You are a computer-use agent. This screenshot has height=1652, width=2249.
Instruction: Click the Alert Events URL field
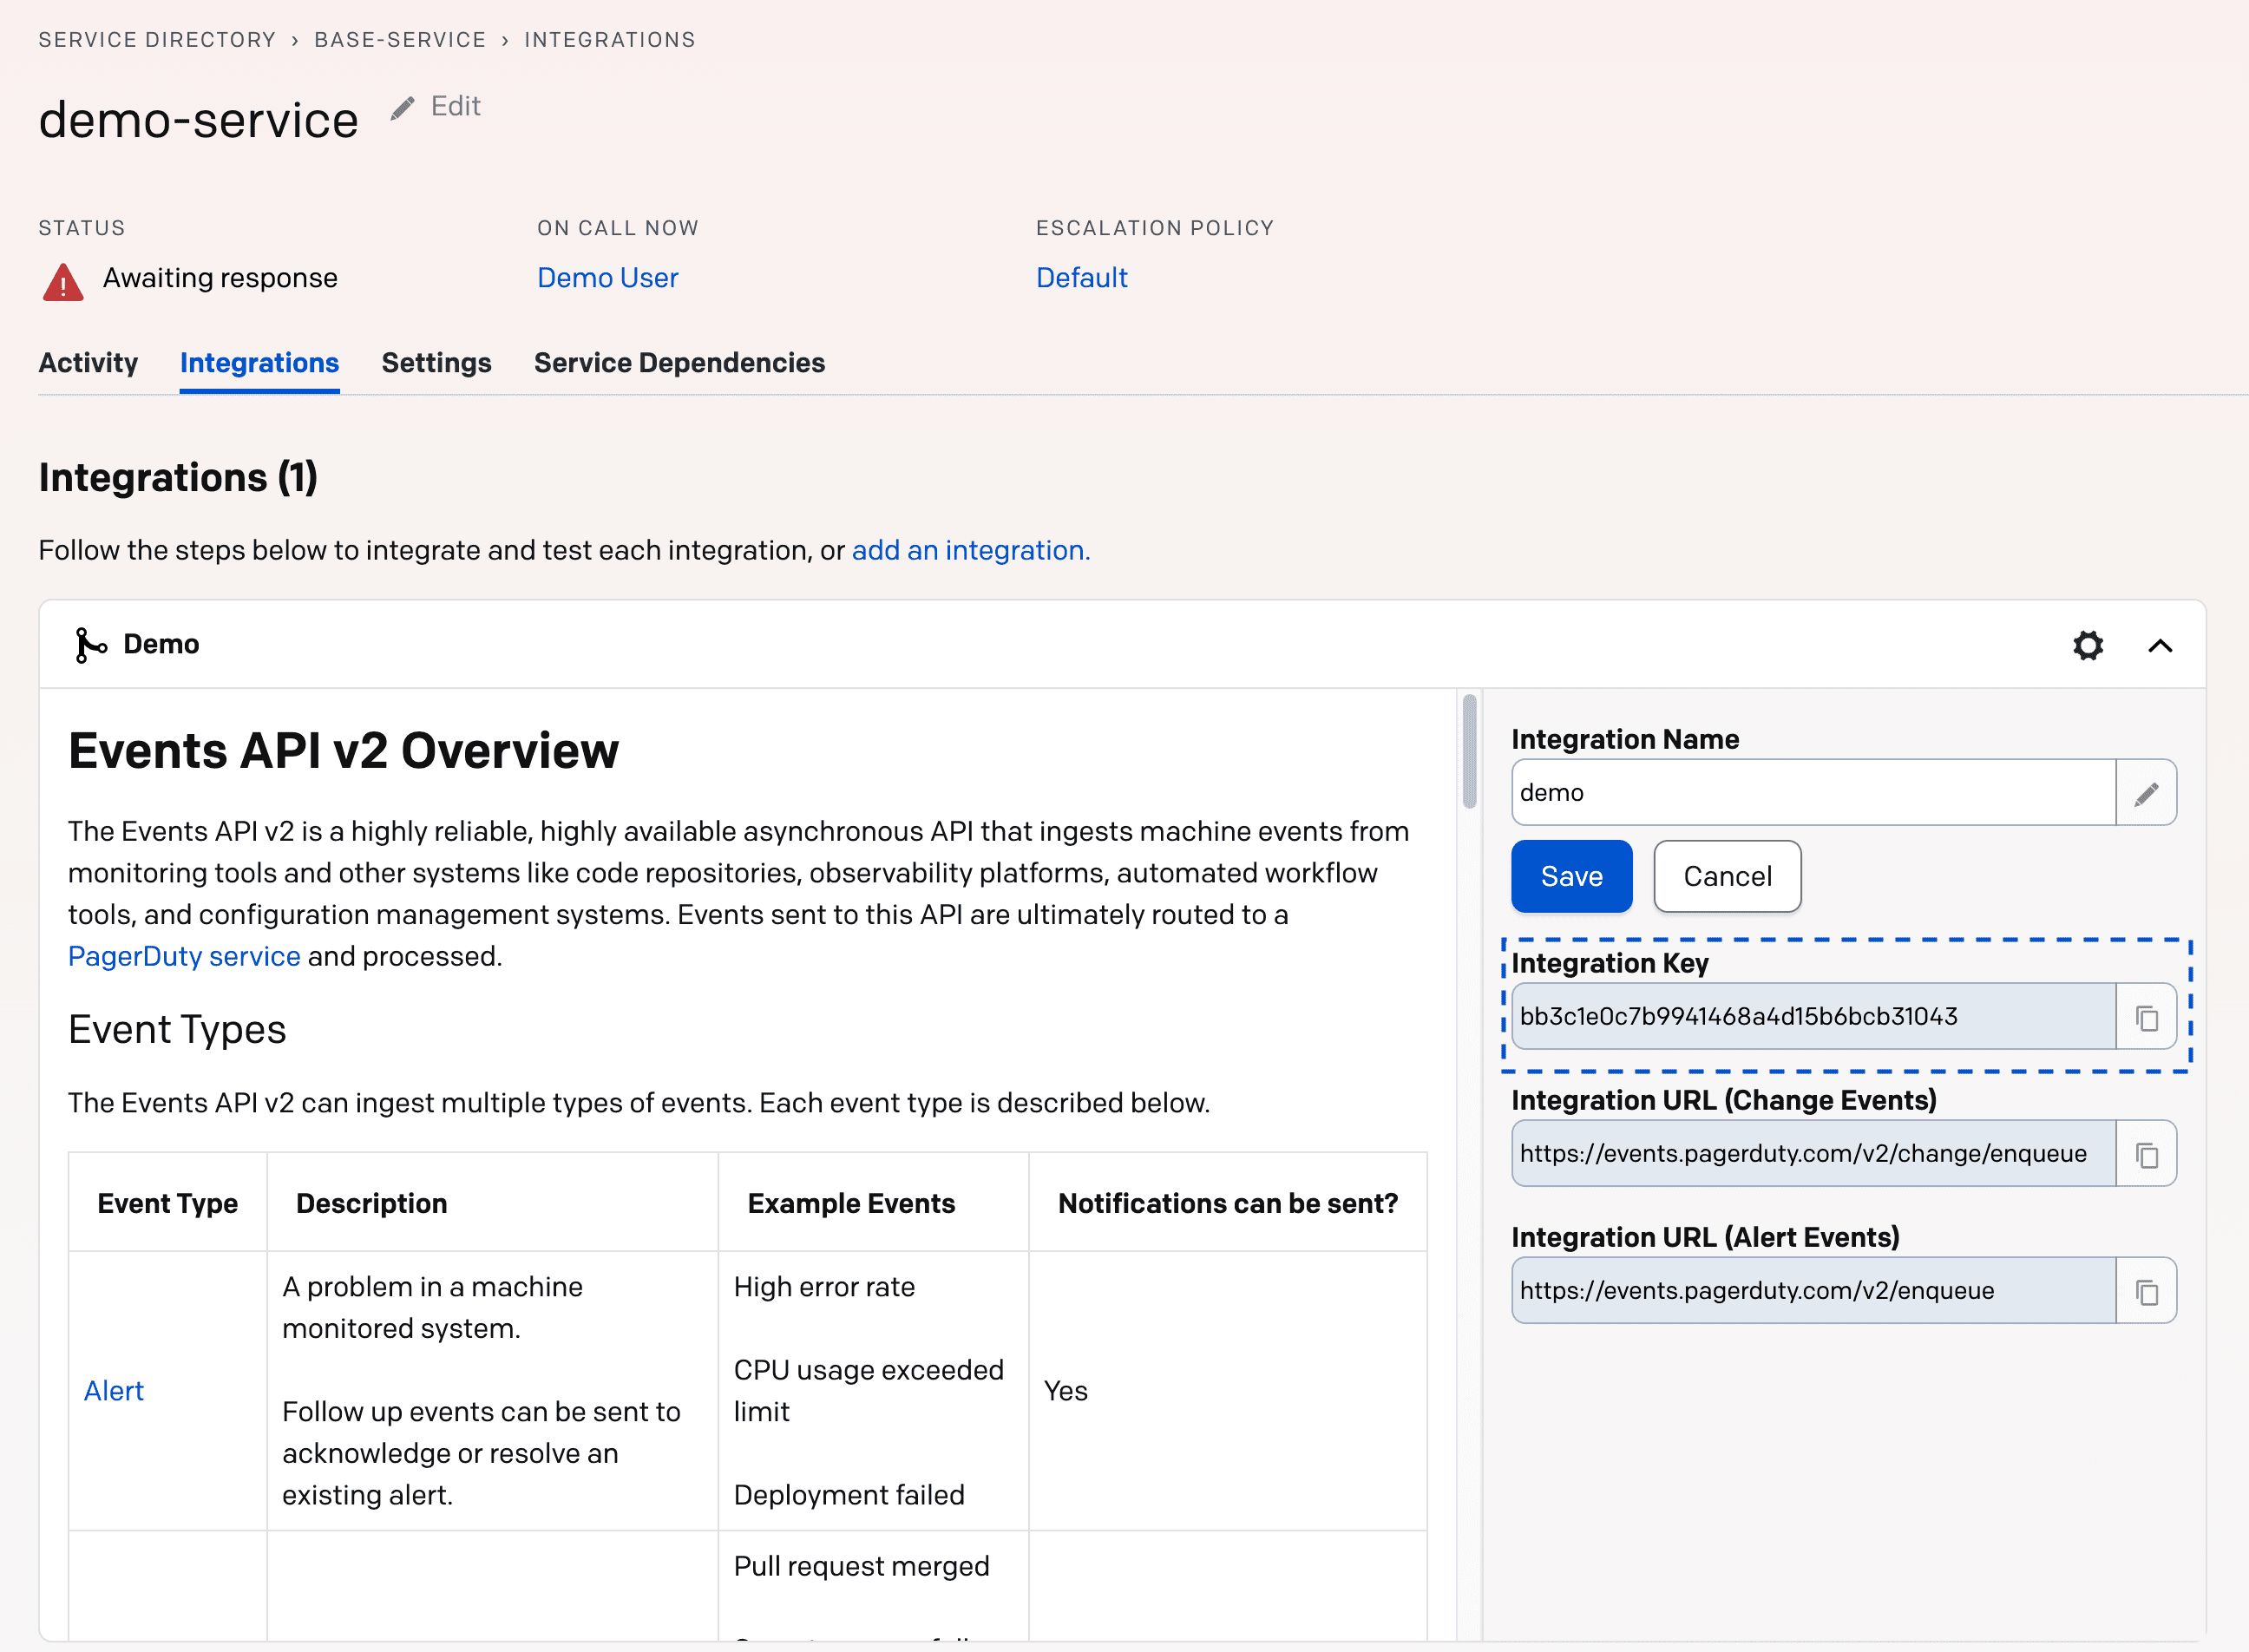click(1814, 1291)
